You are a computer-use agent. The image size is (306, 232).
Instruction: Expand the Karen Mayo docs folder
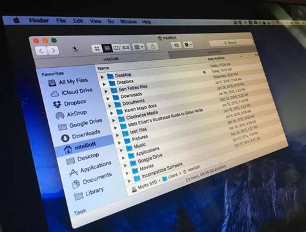click(x=112, y=113)
